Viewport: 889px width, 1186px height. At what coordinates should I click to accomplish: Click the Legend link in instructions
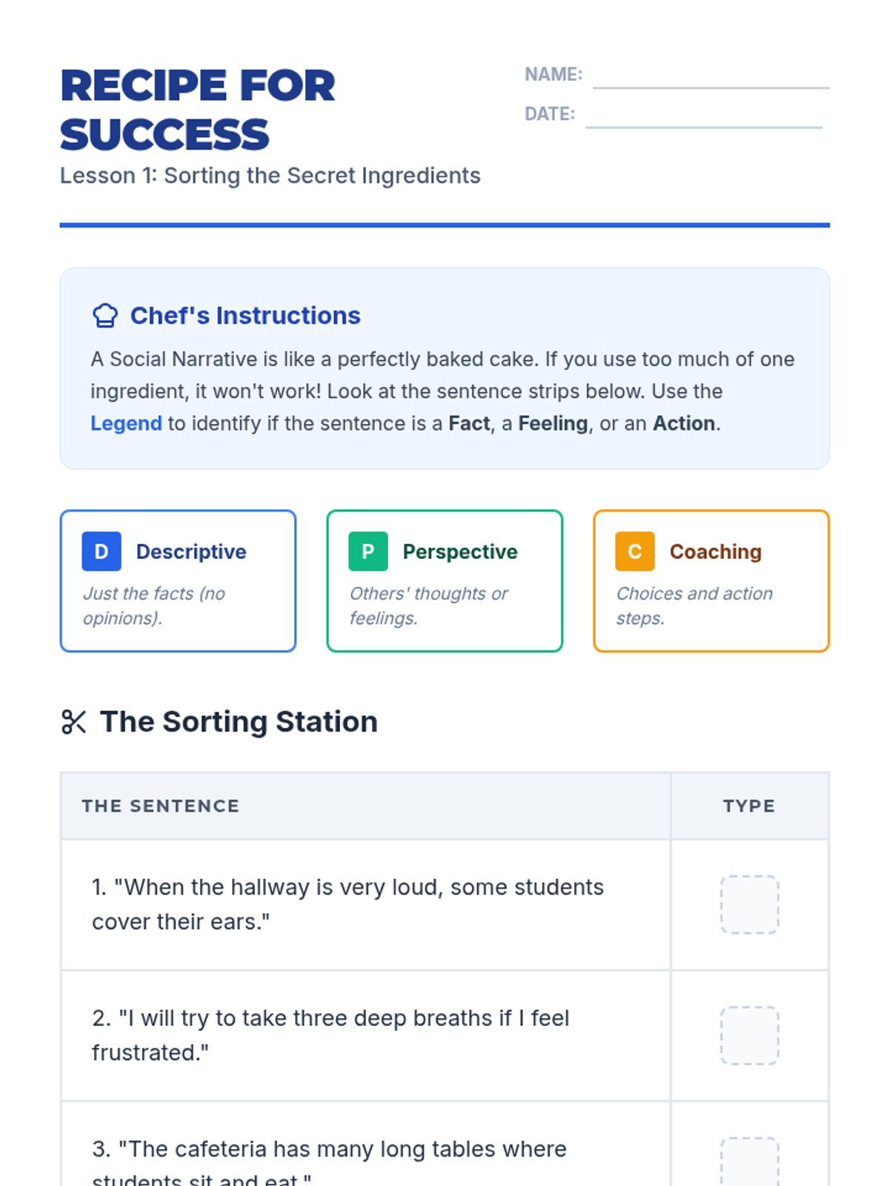126,423
